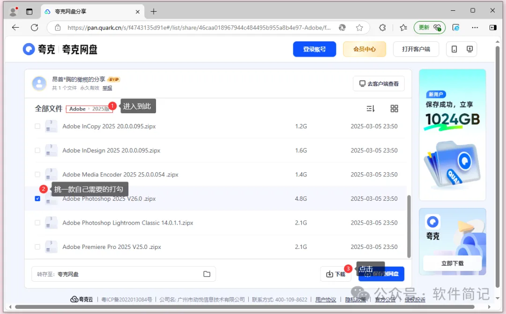506x314 pixels.
Task: Click the Premiere Pro zip file icon
Action: 51,247
